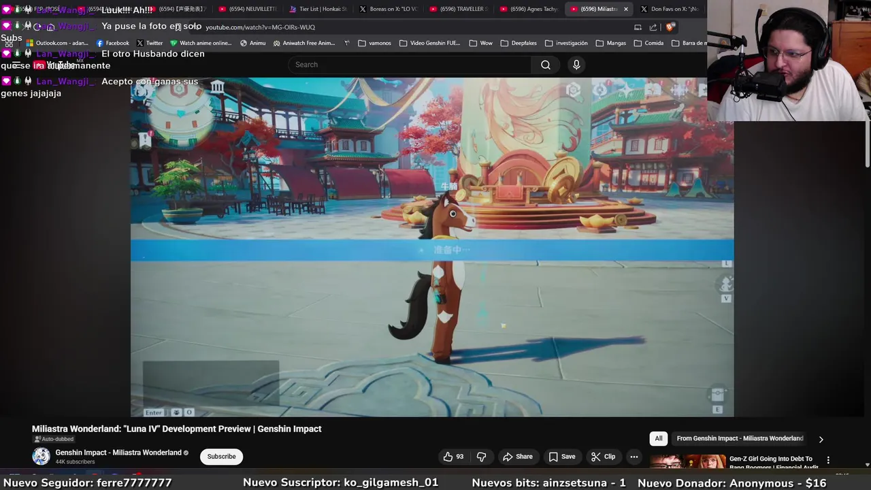Open three-dot menu for Gen-Z Girl video
The image size is (871, 490).
click(828, 460)
